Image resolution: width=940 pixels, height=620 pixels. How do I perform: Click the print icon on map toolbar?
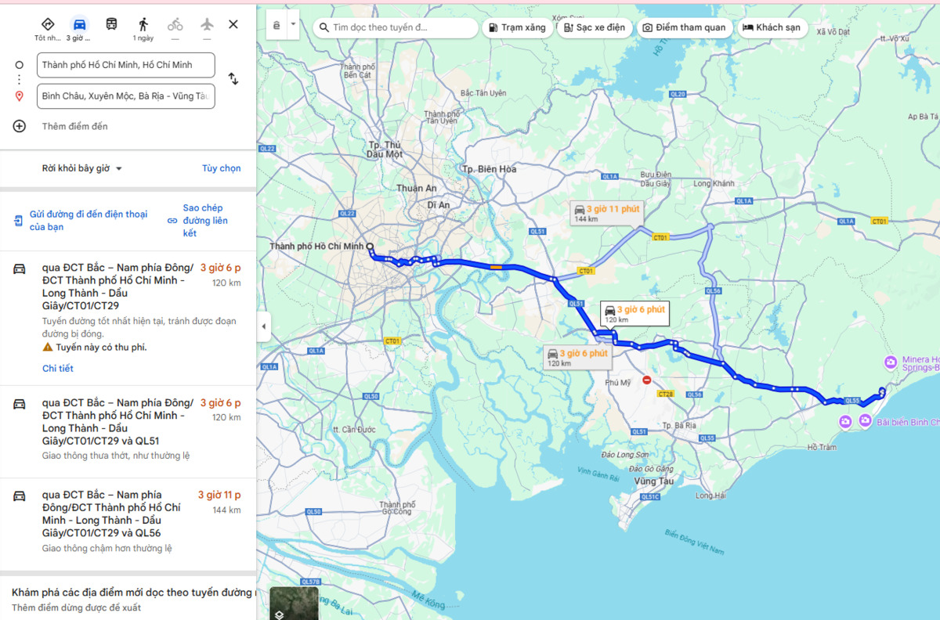pos(277,25)
